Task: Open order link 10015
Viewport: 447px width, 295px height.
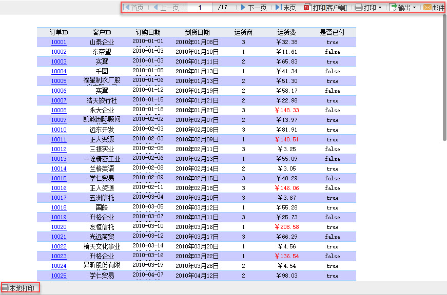Action: coord(59,178)
